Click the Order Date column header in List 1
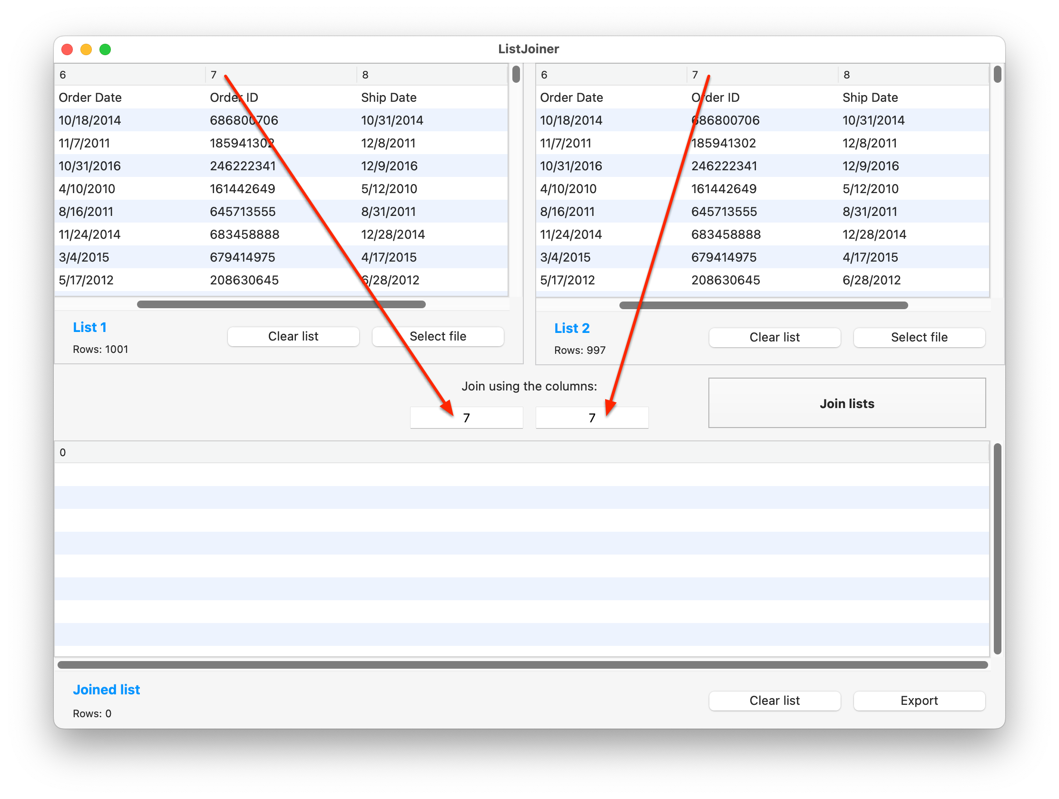The image size is (1059, 799). click(x=90, y=97)
